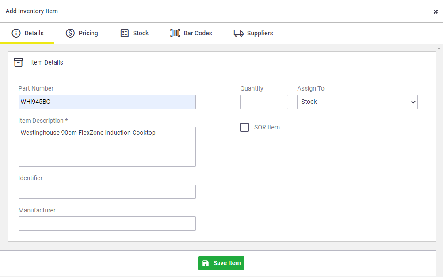Show the Suppliers tab
Viewport: 443px width, 277px height.
pos(253,33)
